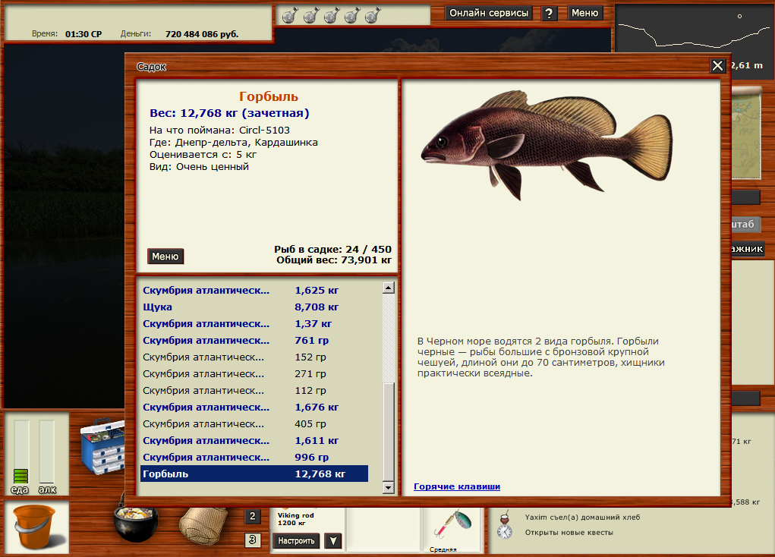Select the Скумбрия row weighing 1,611 кг
Viewport: 775px width, 557px height.
coord(254,441)
